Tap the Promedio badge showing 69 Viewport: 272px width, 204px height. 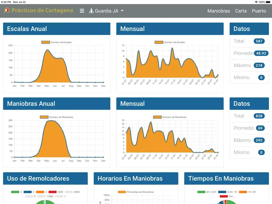tap(260, 128)
